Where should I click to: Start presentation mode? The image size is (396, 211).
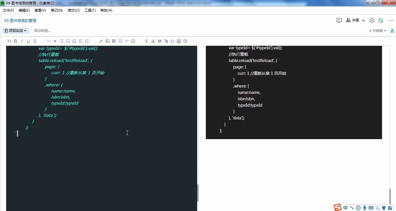pyautogui.click(x=339, y=20)
